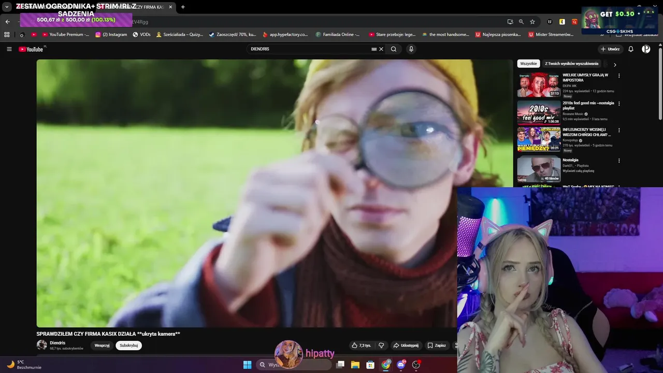
Task: Open options for INFLEUNCERZY WCISNĘLI video
Action: [x=619, y=130]
